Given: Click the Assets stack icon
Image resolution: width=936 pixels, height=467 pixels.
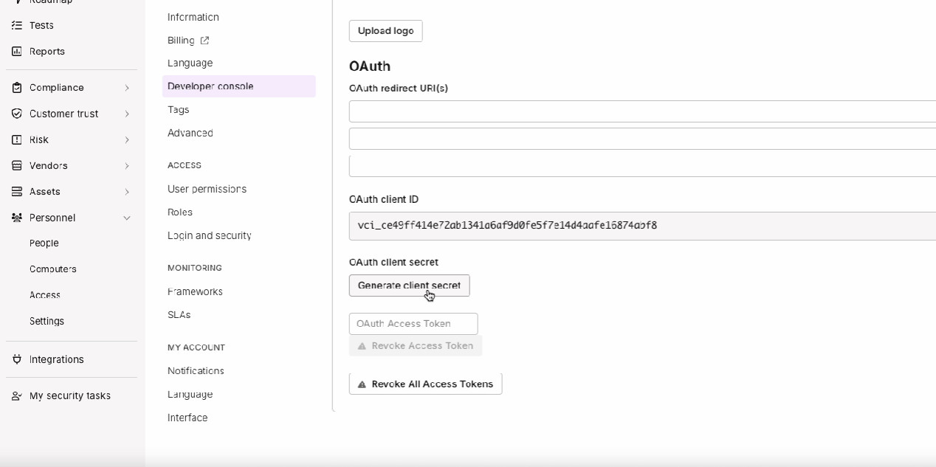Looking at the screenshot, I should tap(16, 192).
